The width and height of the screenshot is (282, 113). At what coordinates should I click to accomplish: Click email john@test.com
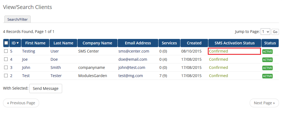pos(132,68)
